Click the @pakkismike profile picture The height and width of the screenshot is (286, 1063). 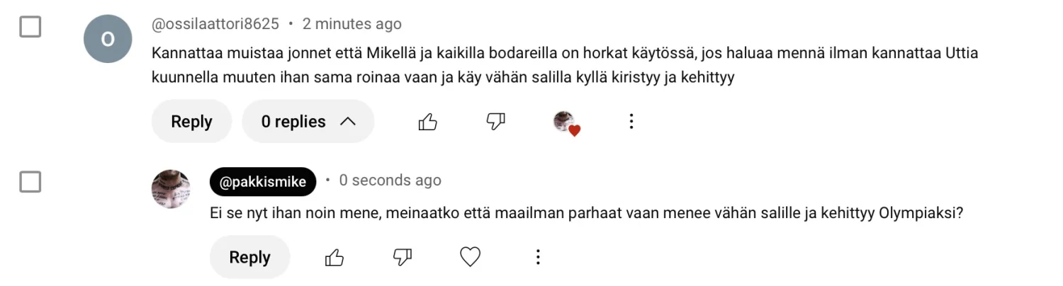click(171, 188)
